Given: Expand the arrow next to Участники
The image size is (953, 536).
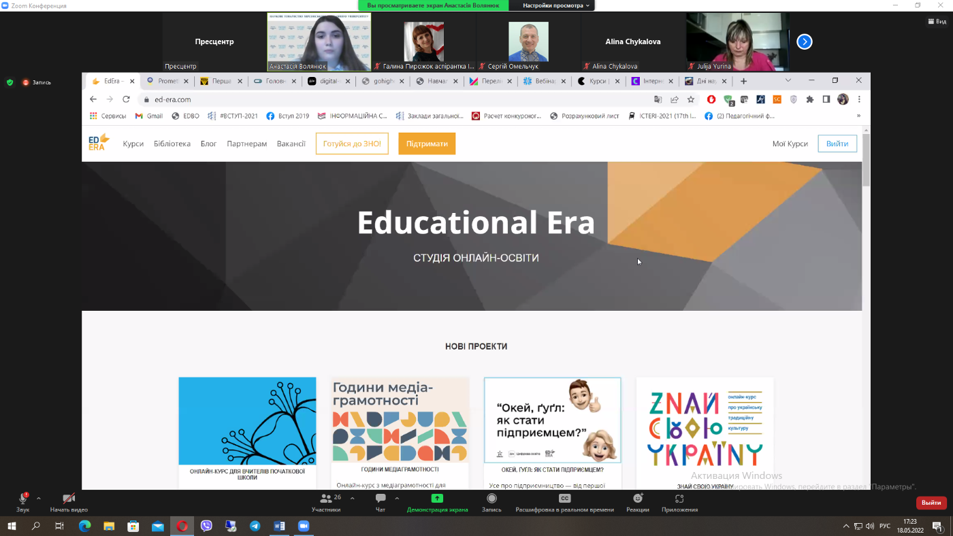Looking at the screenshot, I should pos(353,499).
